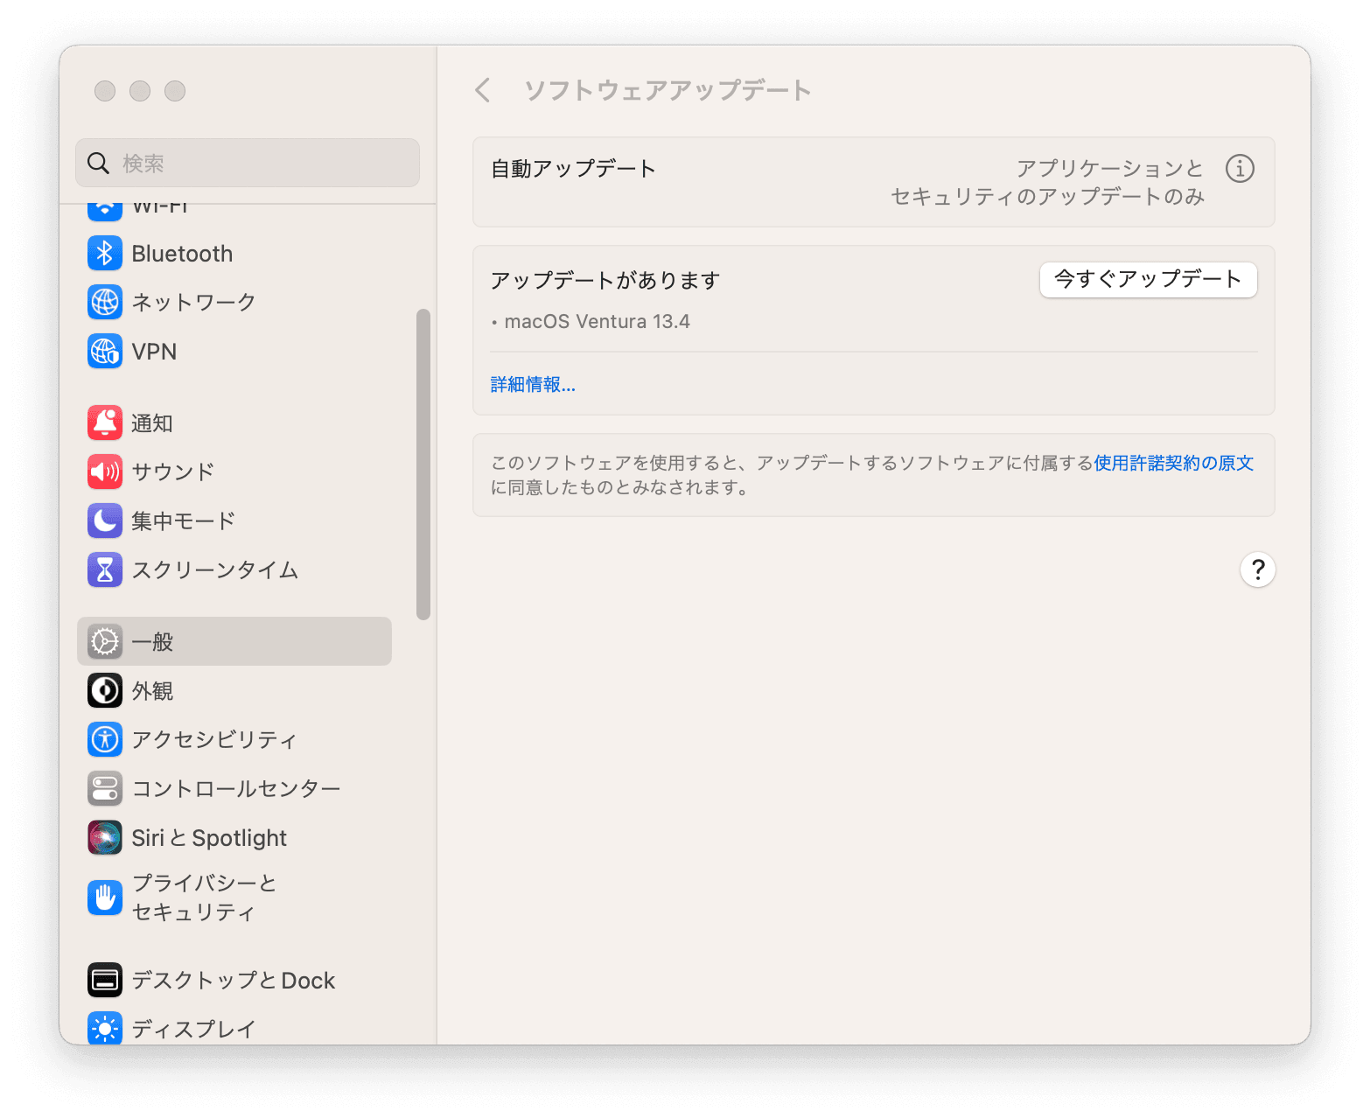
Task: Expand 詳細情報 for the update
Action: (x=532, y=384)
